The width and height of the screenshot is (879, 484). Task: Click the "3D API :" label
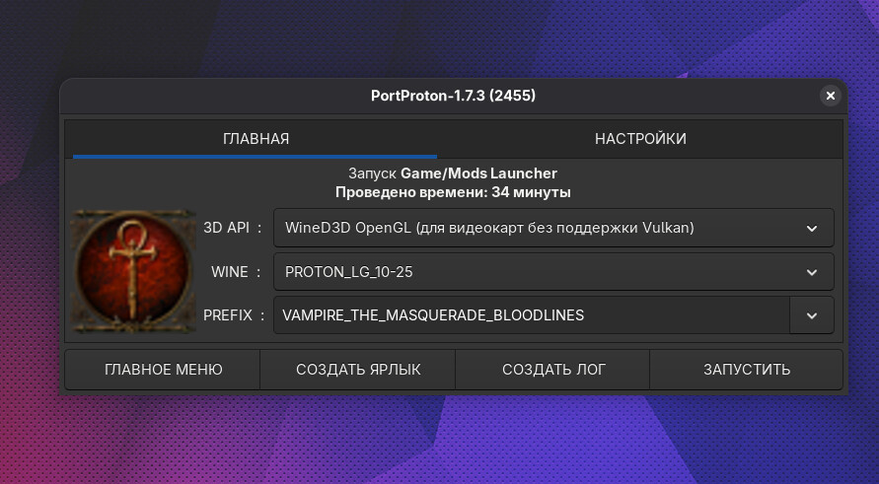[x=233, y=228]
